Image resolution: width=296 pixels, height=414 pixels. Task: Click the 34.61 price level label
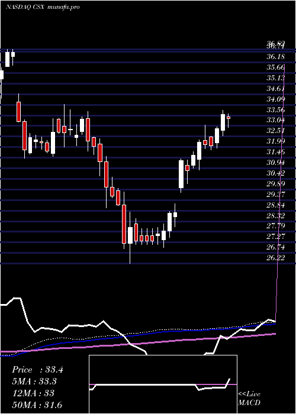(x=275, y=89)
